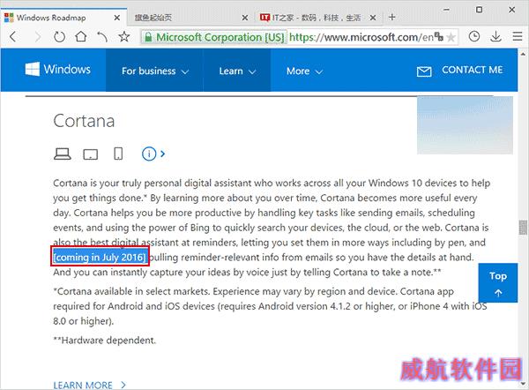The width and height of the screenshot is (529, 390).
Task: Open a new tab with the plus button
Action: click(x=391, y=17)
